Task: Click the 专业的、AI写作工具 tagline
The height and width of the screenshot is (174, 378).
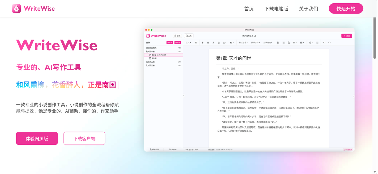Action: point(49,67)
